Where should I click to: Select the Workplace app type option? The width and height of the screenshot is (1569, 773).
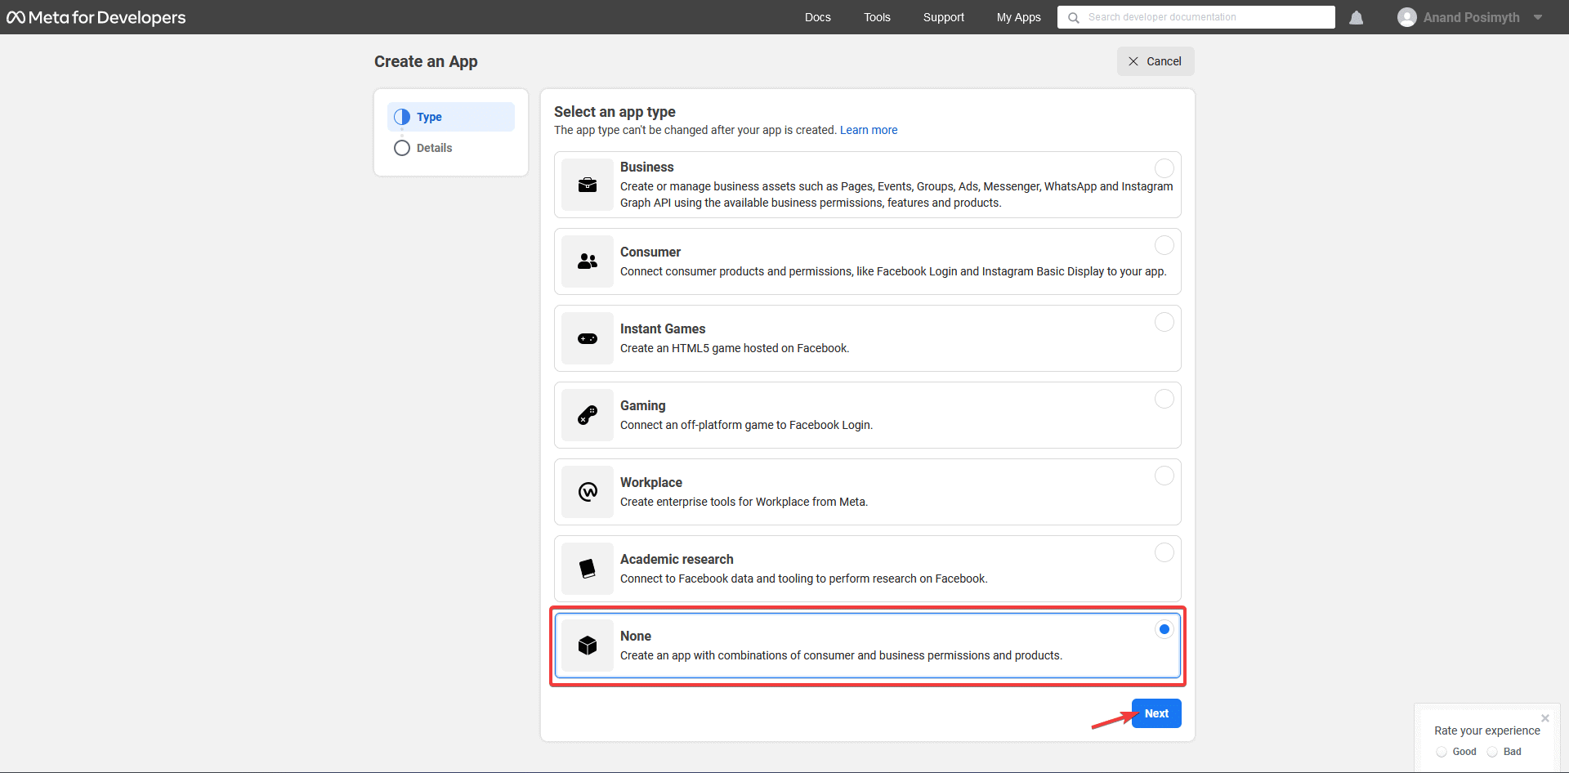click(866, 492)
